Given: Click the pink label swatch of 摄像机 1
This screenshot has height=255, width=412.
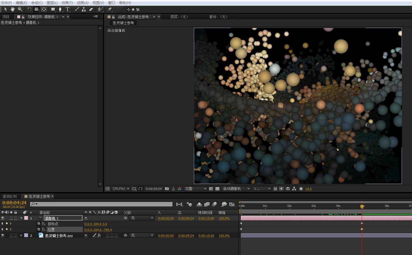Looking at the screenshot, I should click(x=26, y=218).
